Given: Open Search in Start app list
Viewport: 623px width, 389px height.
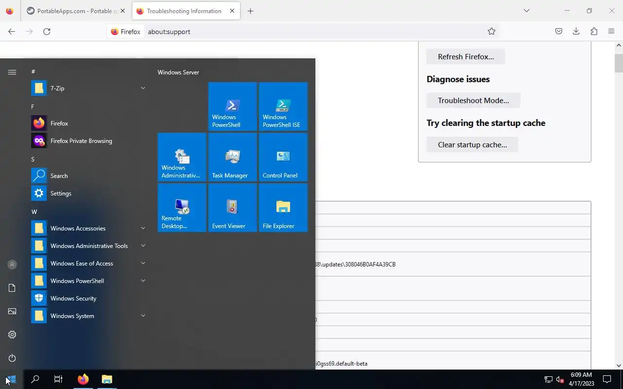Looking at the screenshot, I should [x=89, y=176].
